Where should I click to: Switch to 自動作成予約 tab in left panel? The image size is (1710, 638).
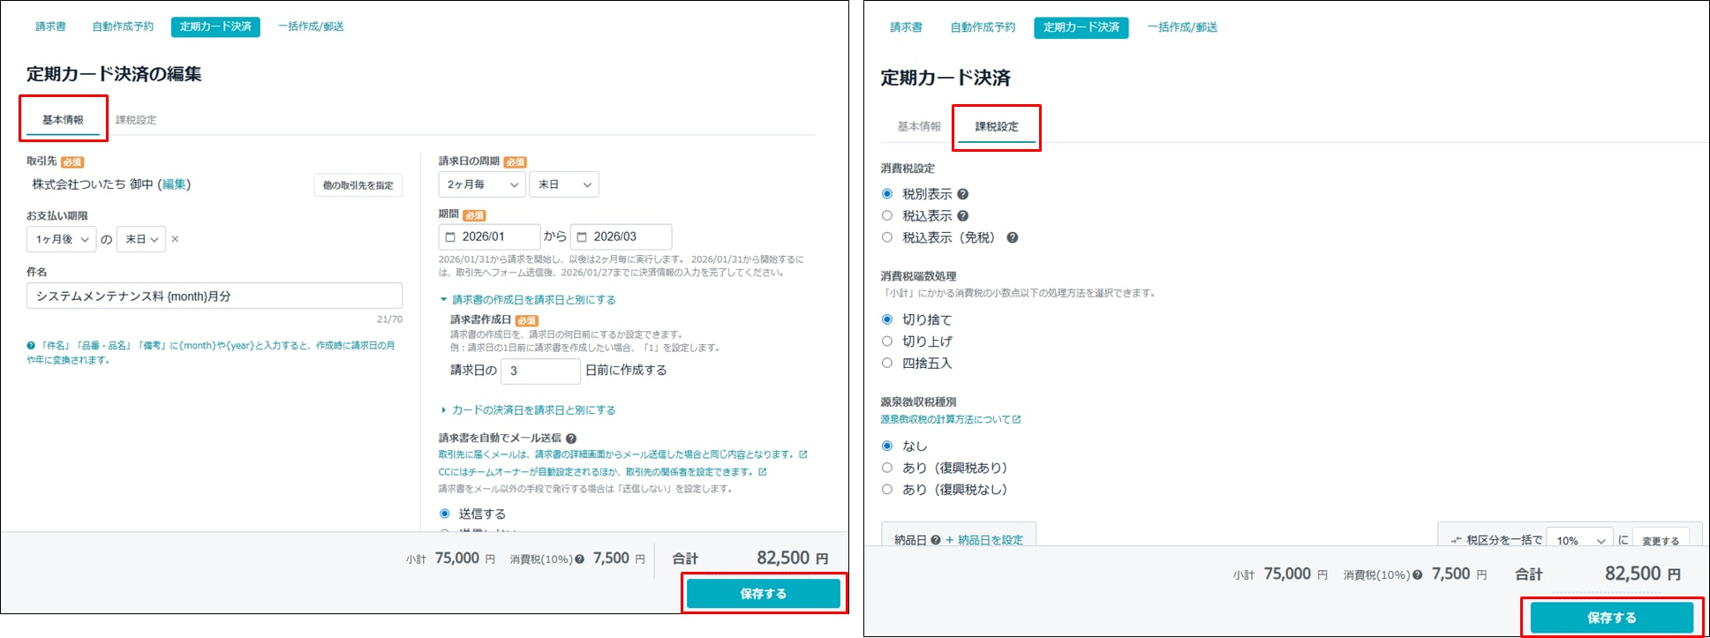123,26
